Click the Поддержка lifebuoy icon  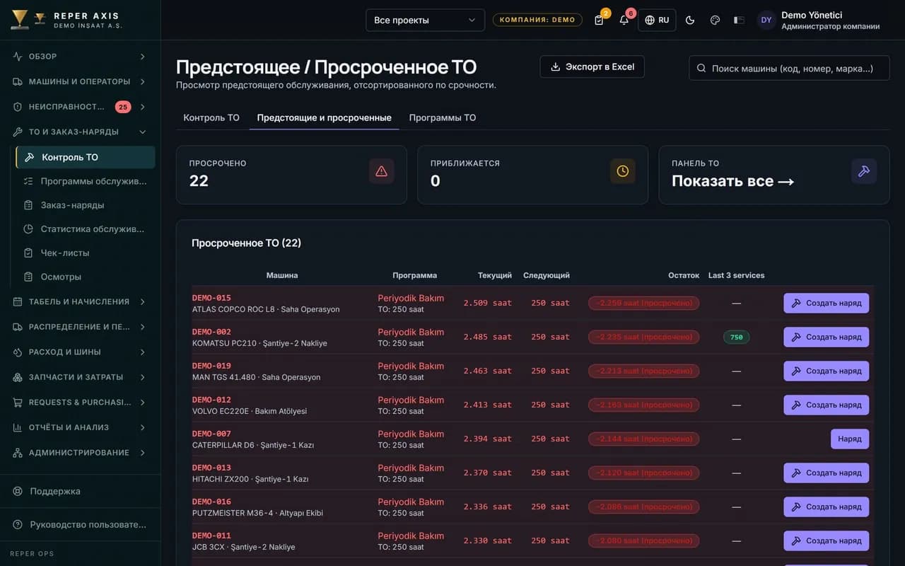pos(18,491)
